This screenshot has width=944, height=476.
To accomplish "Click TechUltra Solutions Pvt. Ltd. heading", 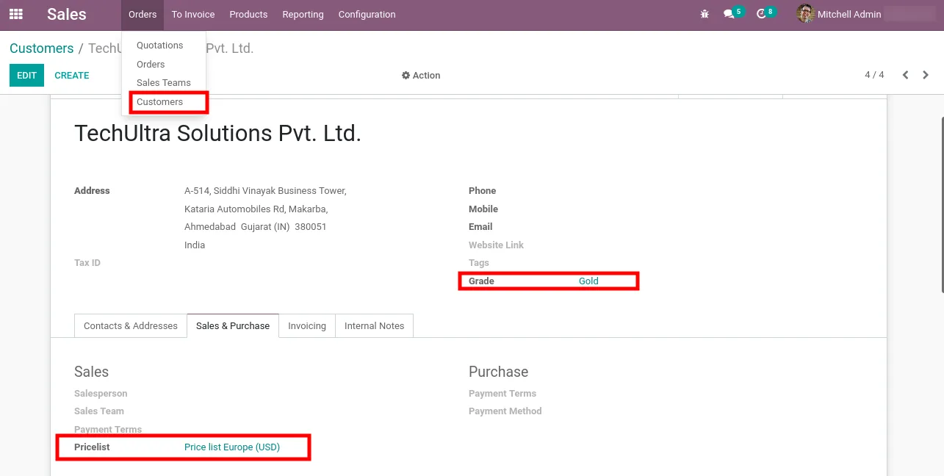I will tap(217, 134).
